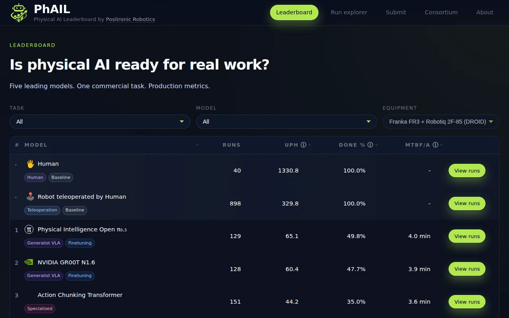Click the runs value 151
Viewport: 509px width, 318px height.
pyautogui.click(x=235, y=302)
